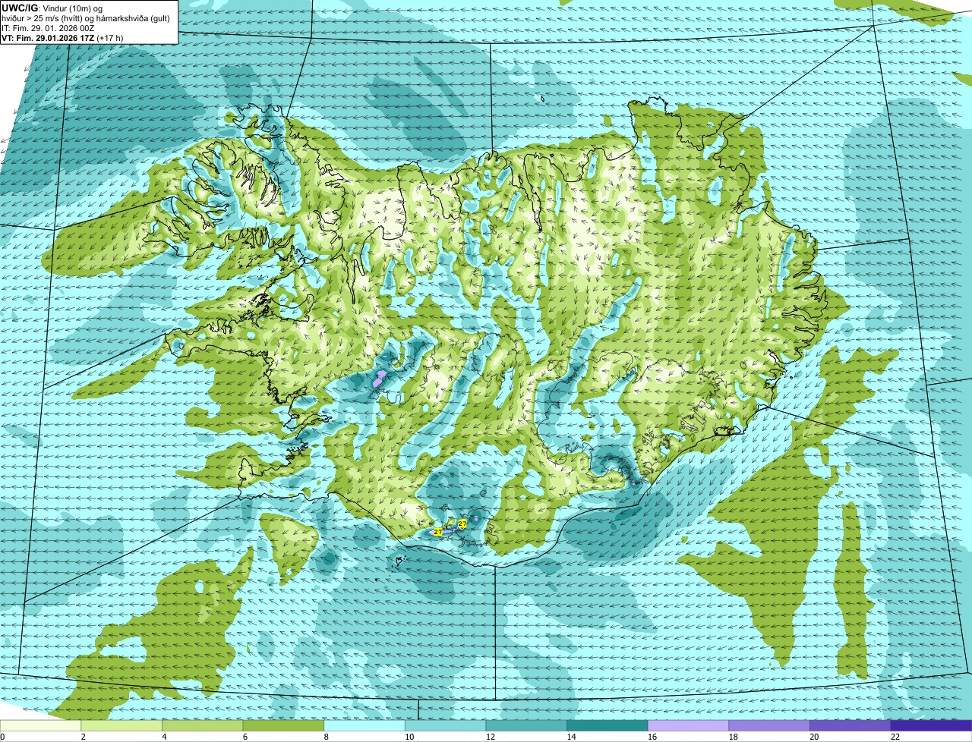Click the 10–12 m/s turquoise legend swatch
This screenshot has height=742, width=972.
click(x=445, y=726)
